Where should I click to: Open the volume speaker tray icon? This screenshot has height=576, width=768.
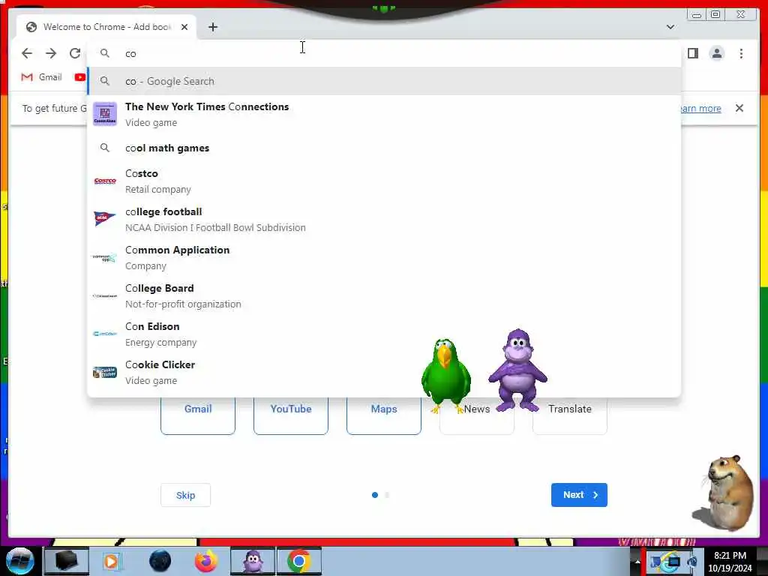(692, 562)
